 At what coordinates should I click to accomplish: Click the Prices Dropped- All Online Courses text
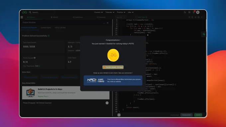tap(37, 103)
